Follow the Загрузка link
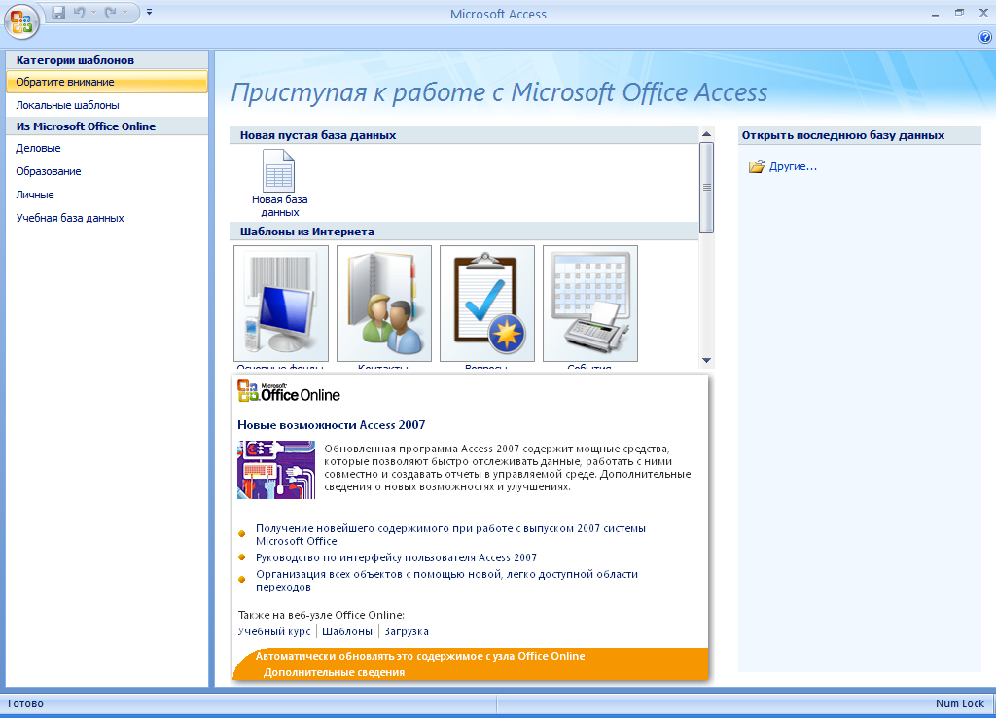This screenshot has height=718, width=996. pos(407,631)
